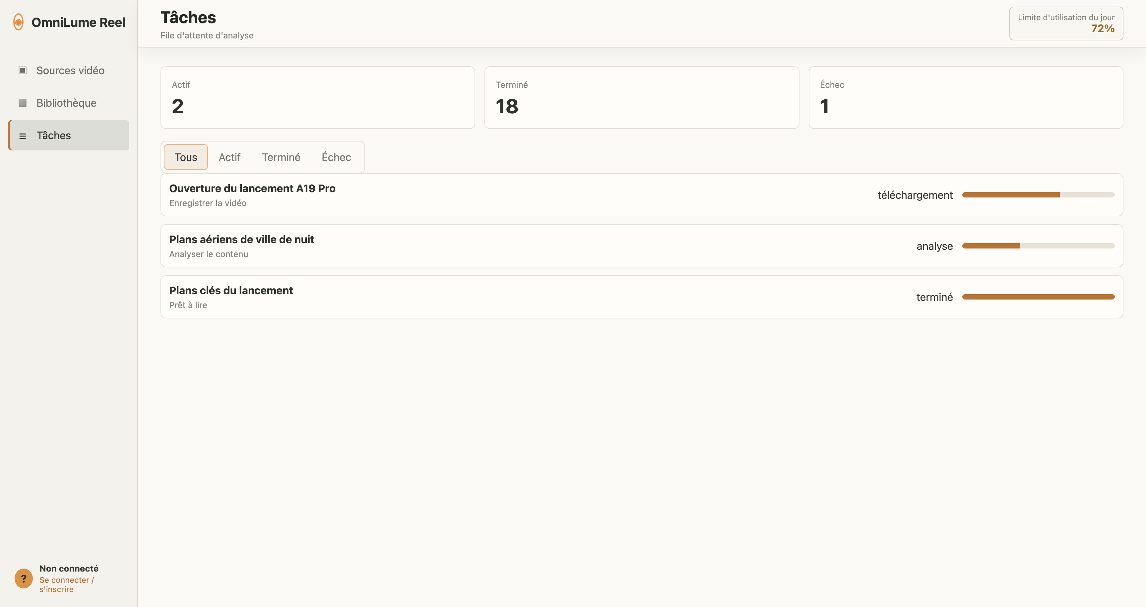Click the Tâches list icon in sidebar
The image size is (1146, 607).
(x=23, y=136)
